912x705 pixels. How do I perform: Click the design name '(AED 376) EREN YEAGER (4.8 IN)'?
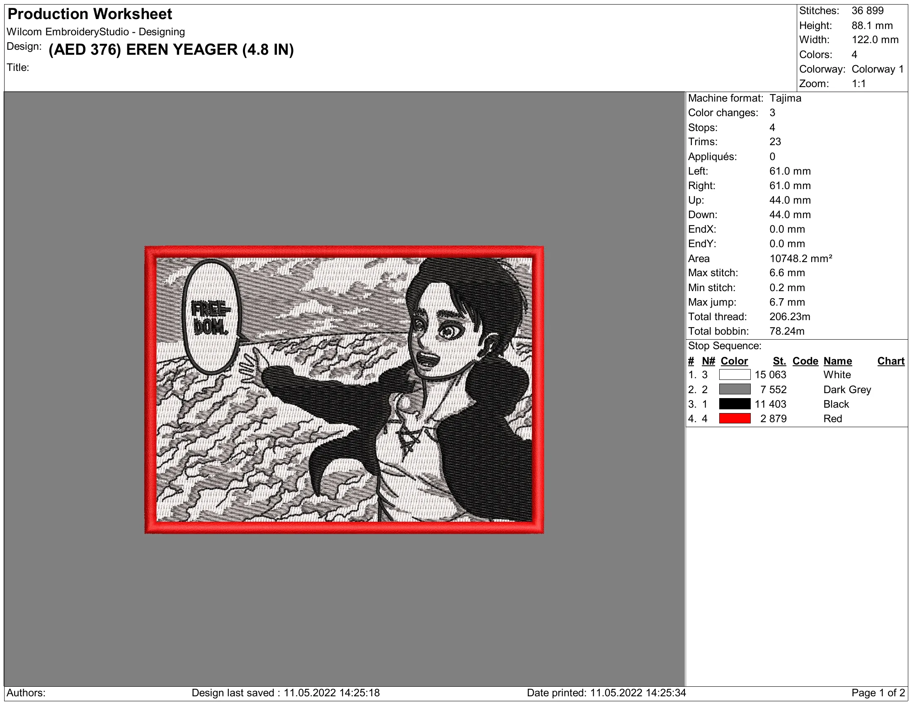[x=171, y=50]
